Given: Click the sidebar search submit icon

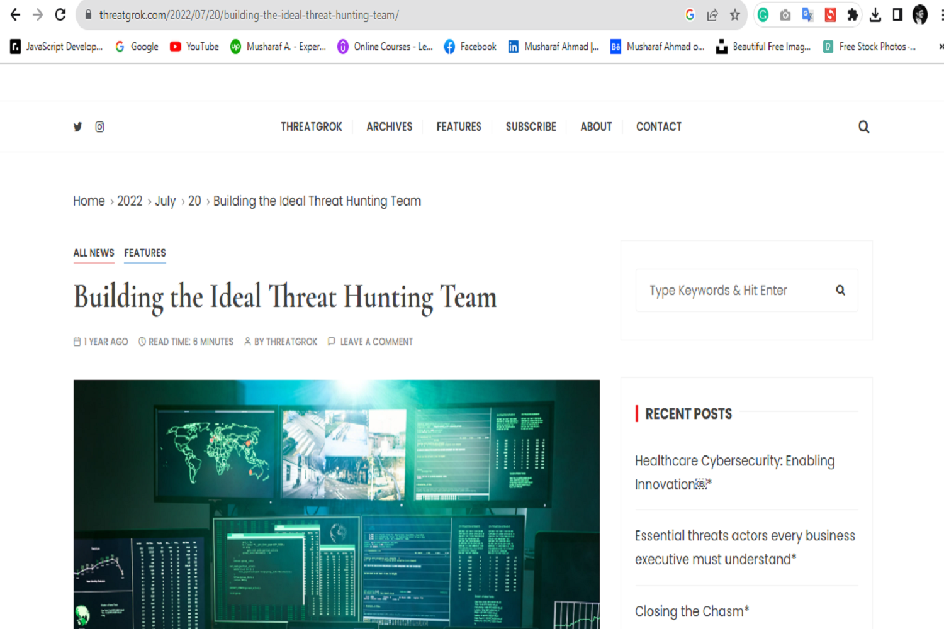Looking at the screenshot, I should tap(840, 291).
